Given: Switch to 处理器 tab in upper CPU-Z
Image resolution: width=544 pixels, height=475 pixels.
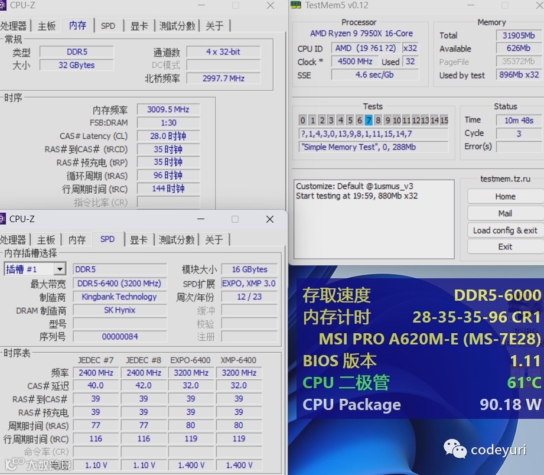Looking at the screenshot, I should [x=14, y=25].
